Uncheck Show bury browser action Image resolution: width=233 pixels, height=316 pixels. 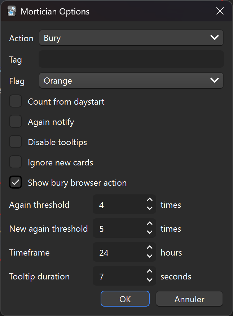click(x=16, y=182)
